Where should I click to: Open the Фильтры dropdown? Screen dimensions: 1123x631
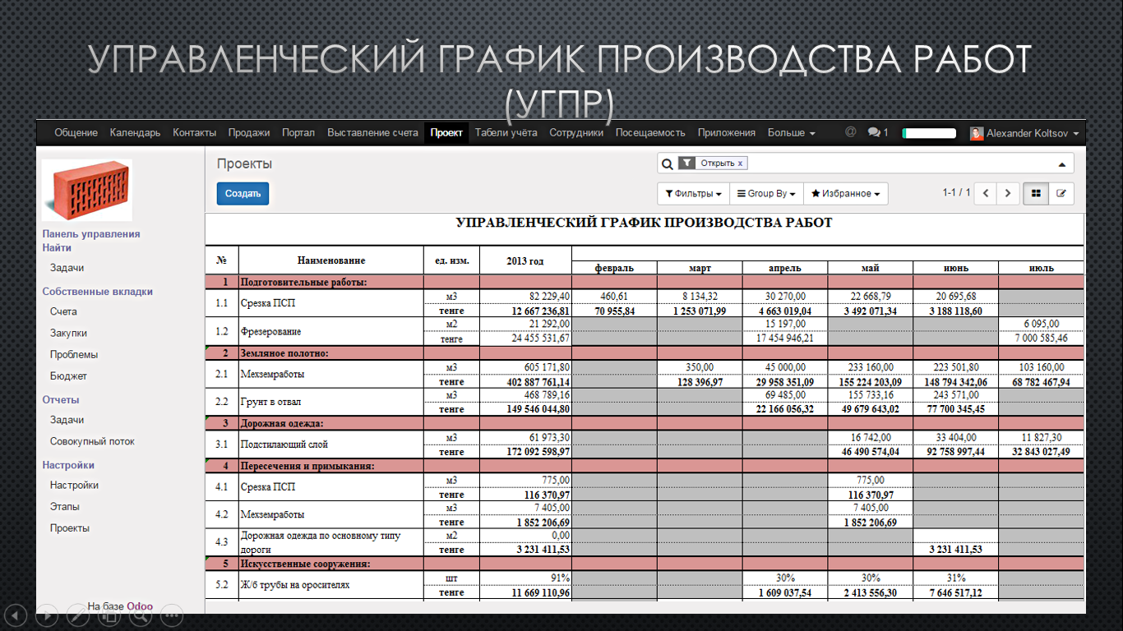coord(693,193)
